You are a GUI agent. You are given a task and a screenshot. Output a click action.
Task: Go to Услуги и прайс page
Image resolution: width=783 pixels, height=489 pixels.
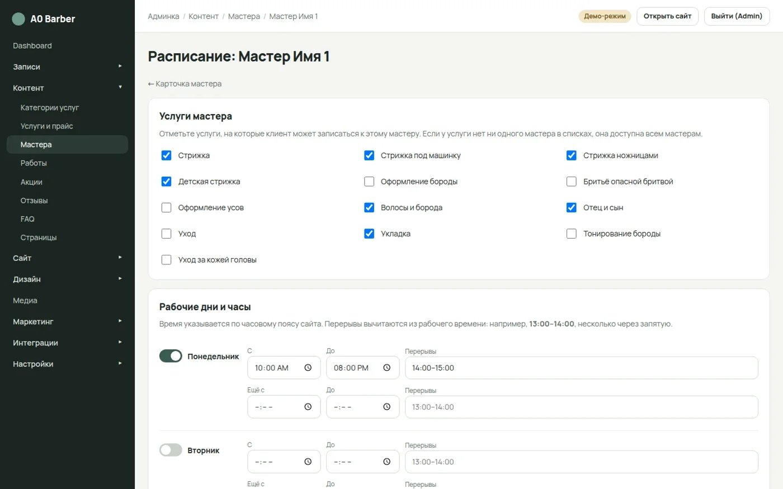[67, 126]
